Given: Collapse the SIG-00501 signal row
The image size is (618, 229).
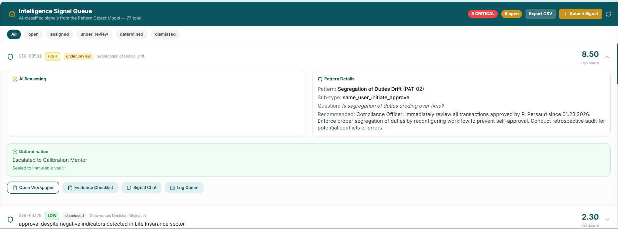Looking at the screenshot, I should 607,57.
